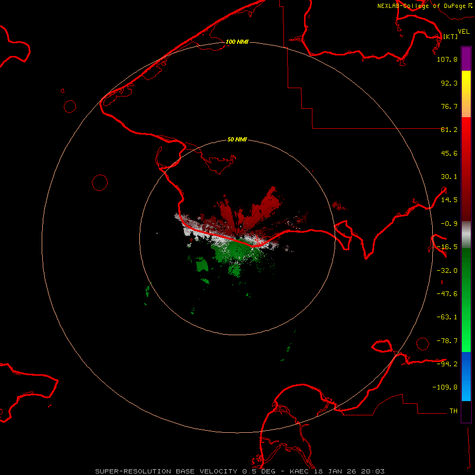475x475 pixels.
Task: Click the -32.0 velocity scale value
Action: (x=447, y=271)
